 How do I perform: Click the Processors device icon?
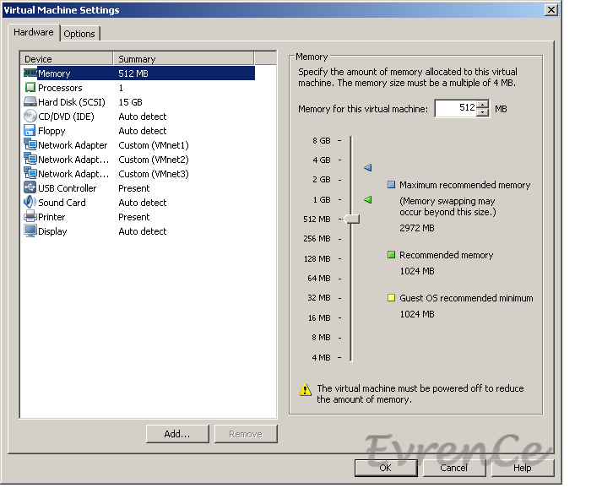coord(30,88)
